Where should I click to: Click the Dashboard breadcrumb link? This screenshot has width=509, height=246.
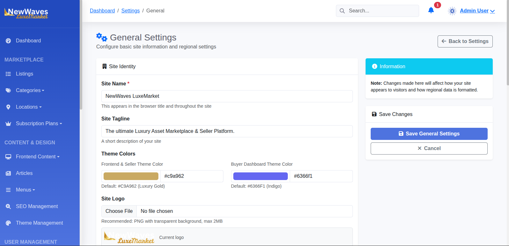pos(102,11)
